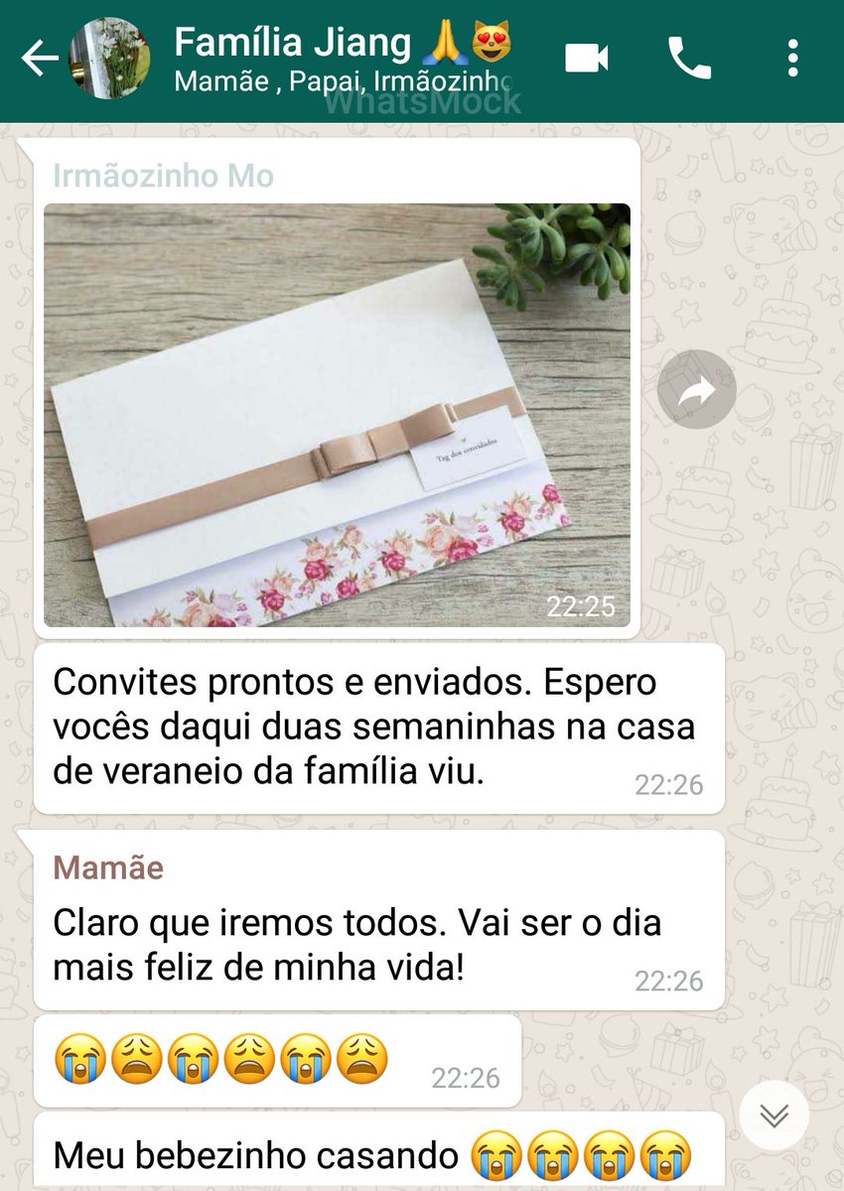Start a video call with the group
The height and width of the screenshot is (1191, 844).
click(x=587, y=59)
